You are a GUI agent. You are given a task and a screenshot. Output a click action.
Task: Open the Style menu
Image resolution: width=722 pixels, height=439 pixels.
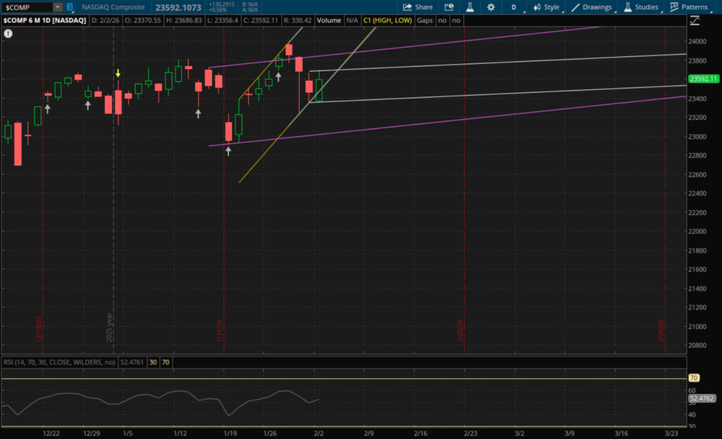coord(546,7)
